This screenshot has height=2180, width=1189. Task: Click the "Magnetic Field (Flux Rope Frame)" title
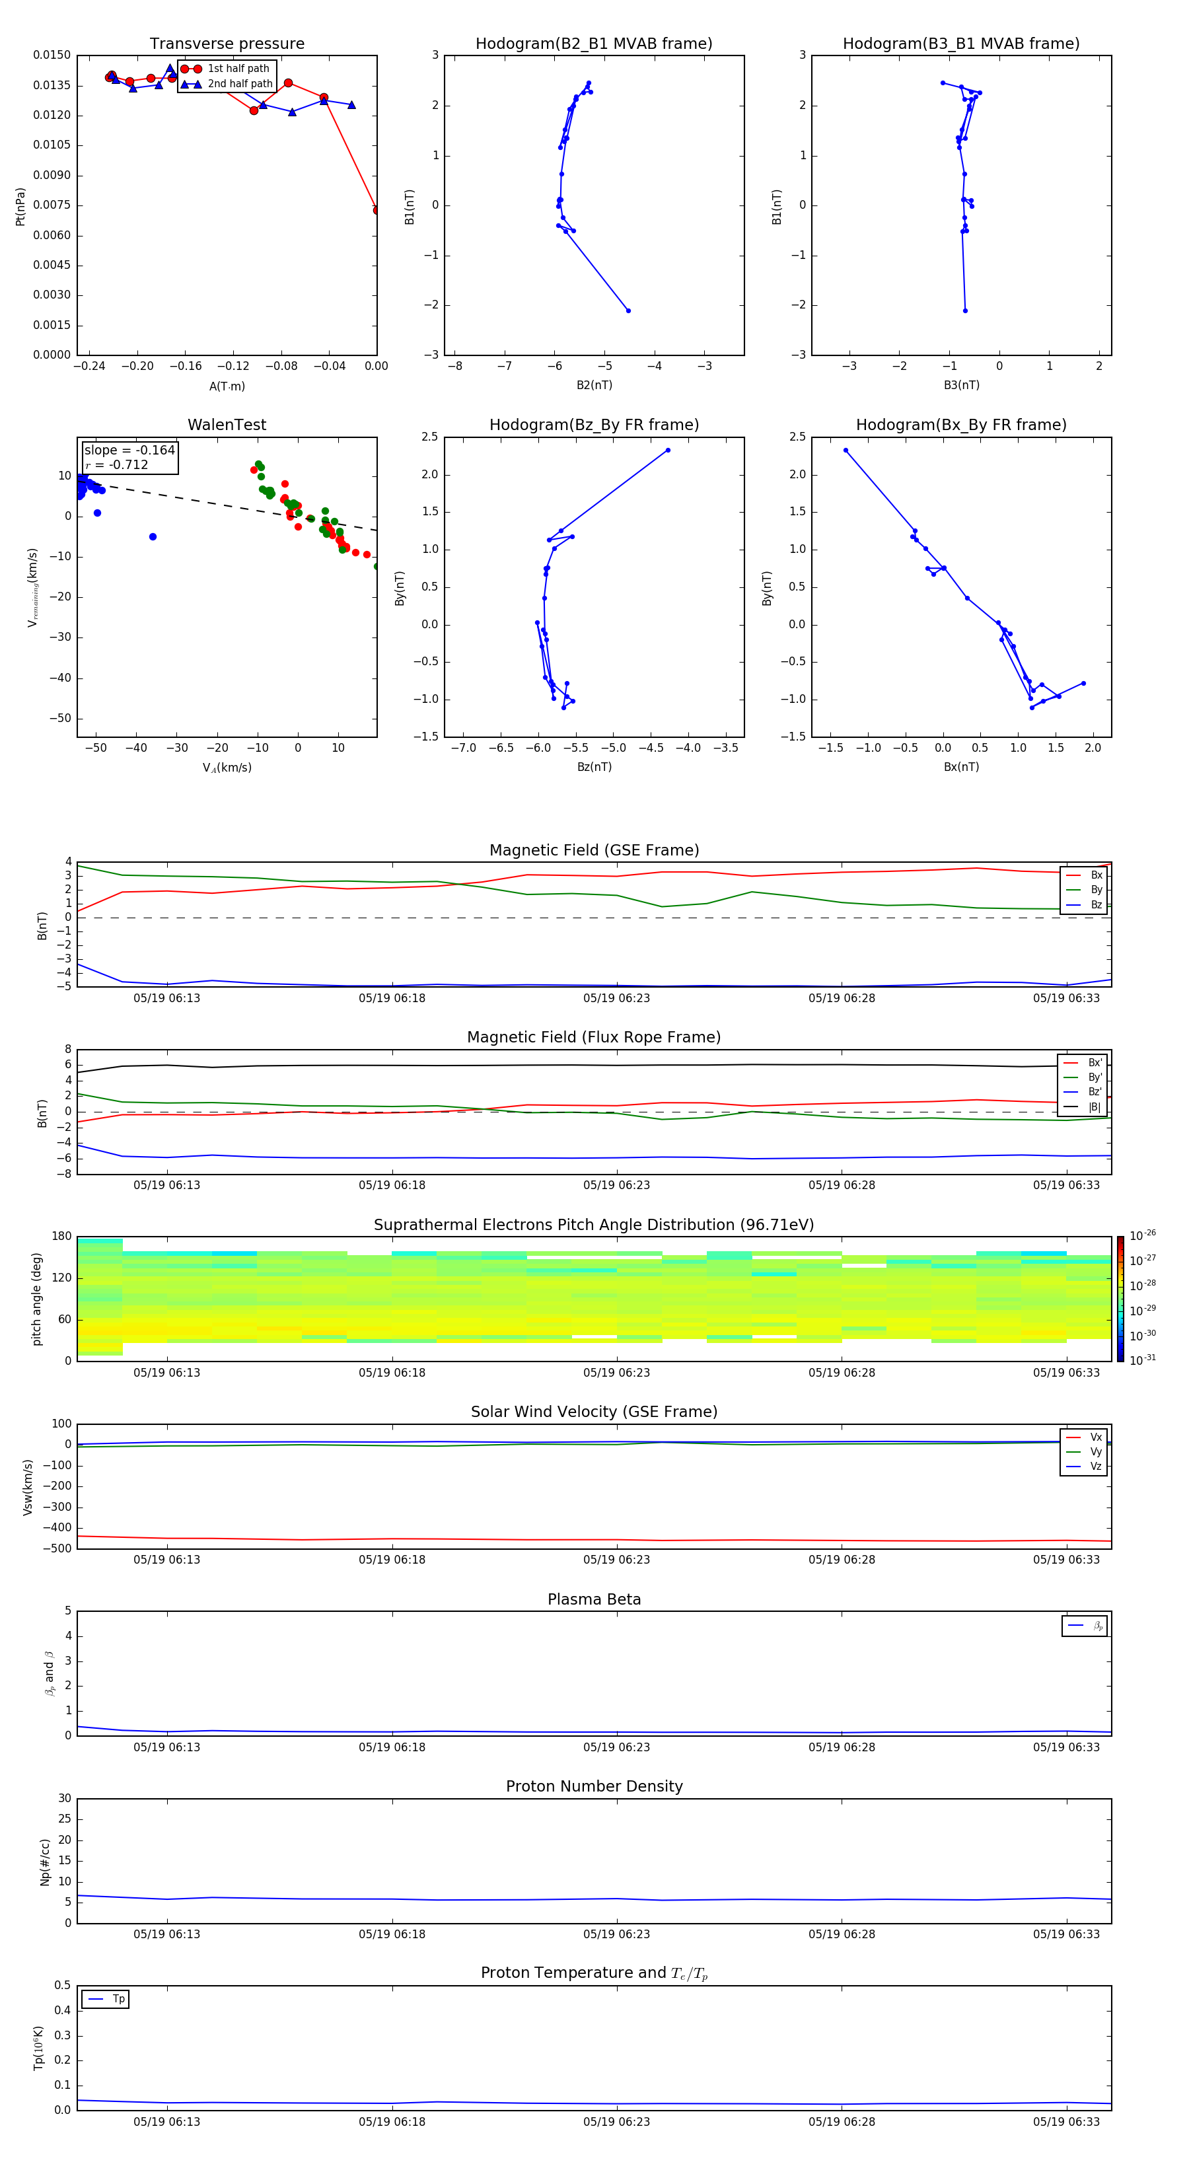(x=594, y=1036)
